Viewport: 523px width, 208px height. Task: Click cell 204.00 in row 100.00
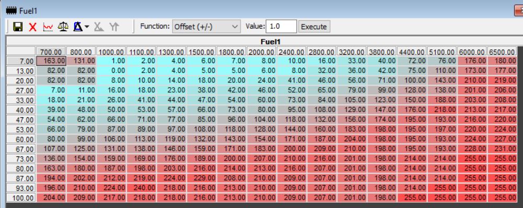click(x=51, y=198)
